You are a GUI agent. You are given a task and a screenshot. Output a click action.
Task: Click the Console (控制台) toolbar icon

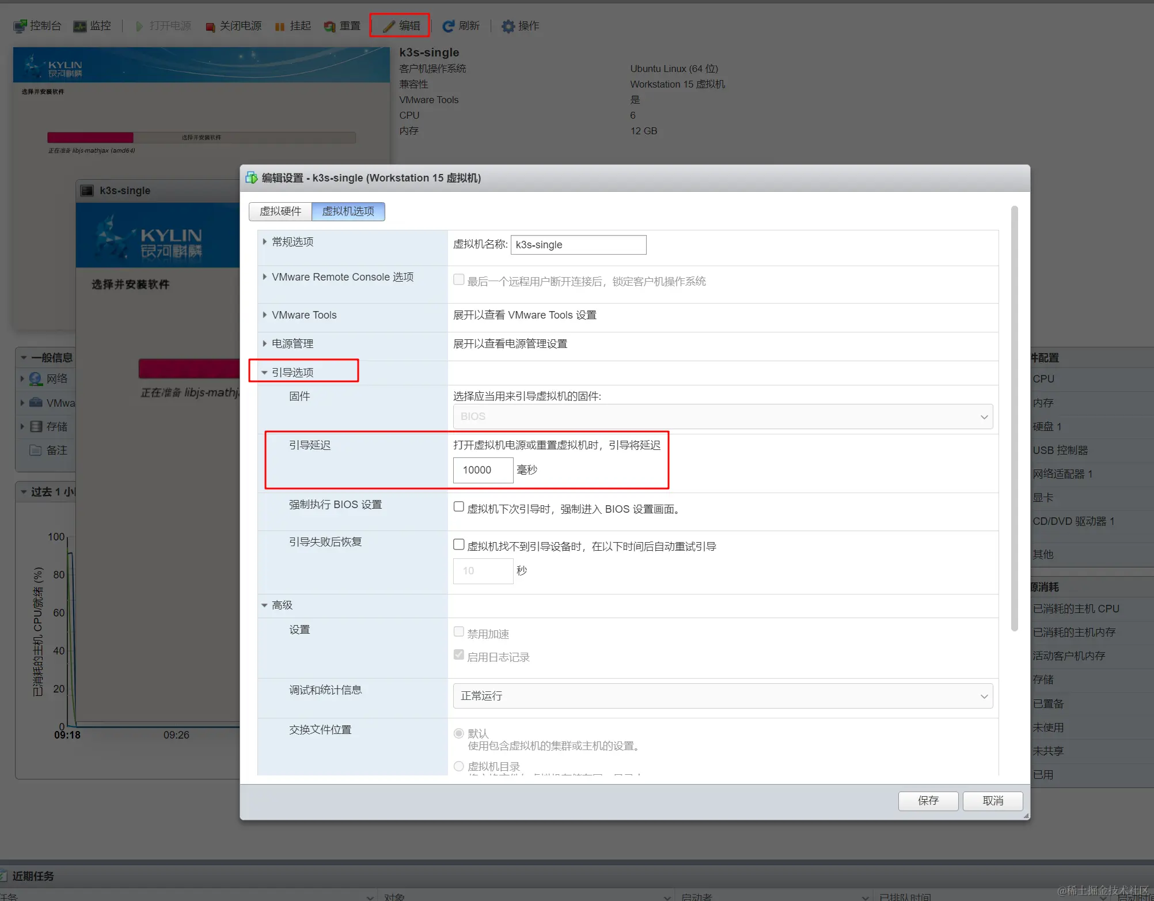tap(21, 26)
